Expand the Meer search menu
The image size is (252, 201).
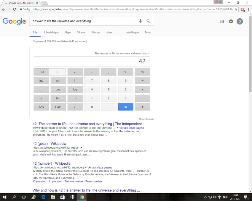click(x=109, y=33)
